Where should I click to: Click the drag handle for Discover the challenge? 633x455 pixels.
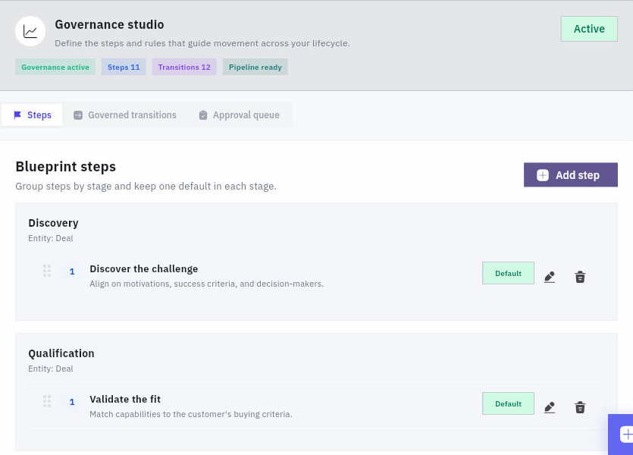(47, 271)
